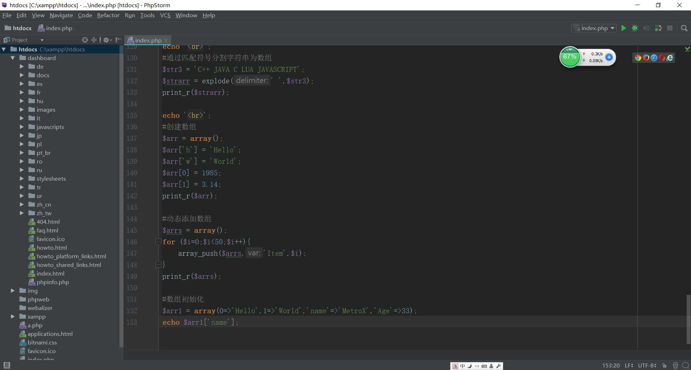The width and height of the screenshot is (691, 370).
Task: Open the Tools menu
Action: [x=147, y=15]
